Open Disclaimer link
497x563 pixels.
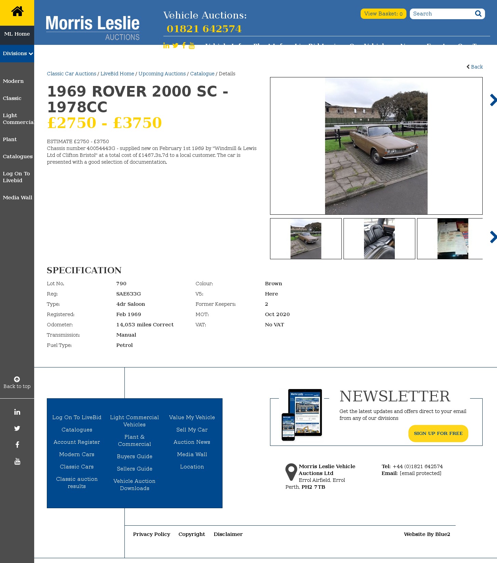(228, 534)
